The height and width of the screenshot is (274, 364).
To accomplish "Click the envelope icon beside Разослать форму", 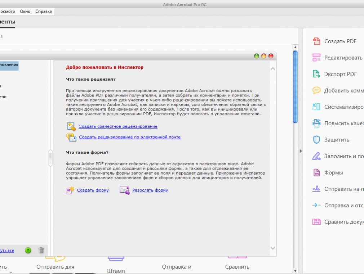I will click(125, 190).
